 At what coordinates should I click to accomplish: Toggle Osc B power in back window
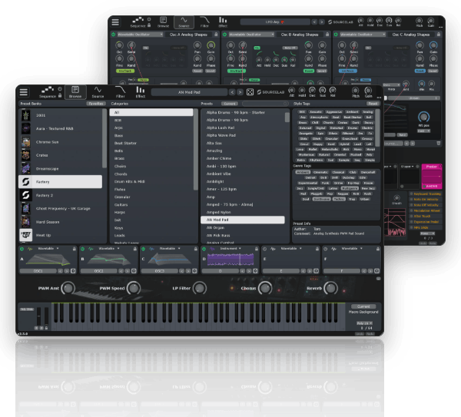224,35
